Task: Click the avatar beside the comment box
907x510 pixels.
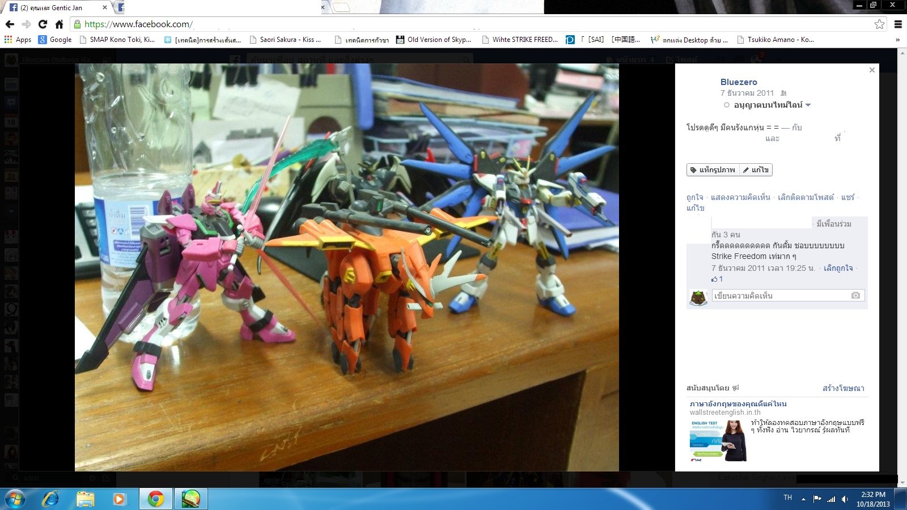Action: coord(698,297)
